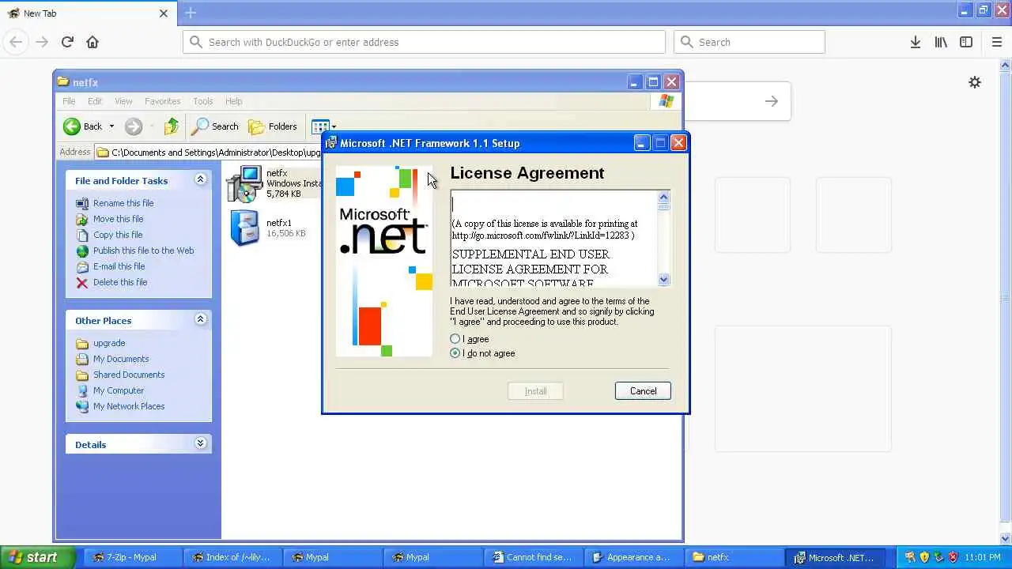Open 'upgrade' folder in Other Places
The height and width of the screenshot is (569, 1012).
pos(109,343)
